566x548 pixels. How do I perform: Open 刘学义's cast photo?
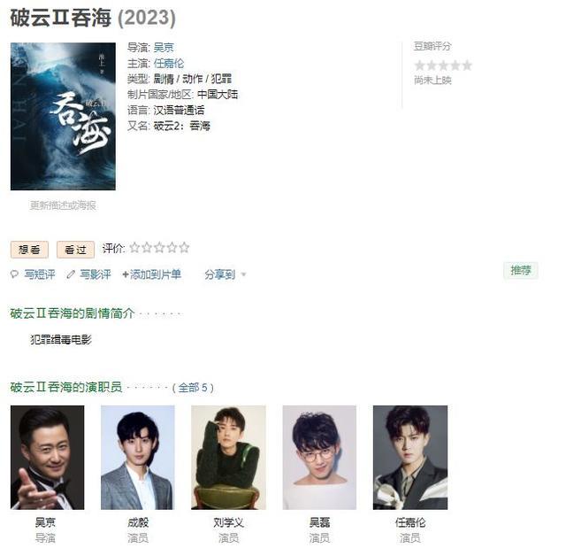pos(228,458)
